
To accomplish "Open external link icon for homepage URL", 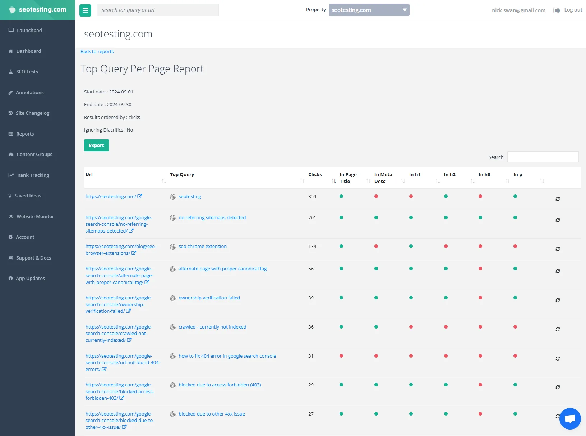I will [140, 196].
